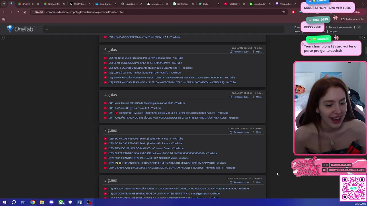This screenshot has width=367, height=206.
Task: Click the restore icon in the 3 guias group
Action: tap(231, 182)
